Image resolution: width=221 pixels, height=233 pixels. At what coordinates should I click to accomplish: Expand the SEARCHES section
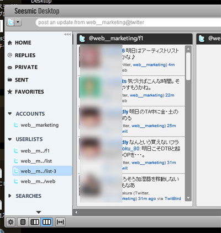[10, 196]
